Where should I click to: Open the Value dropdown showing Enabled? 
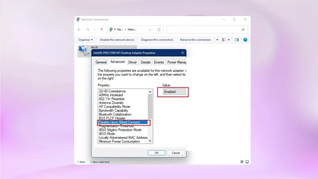pos(175,92)
